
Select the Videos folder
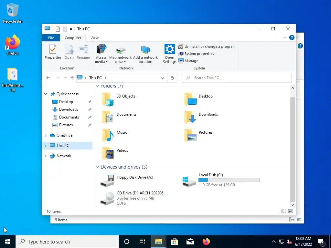pyautogui.click(x=115, y=153)
